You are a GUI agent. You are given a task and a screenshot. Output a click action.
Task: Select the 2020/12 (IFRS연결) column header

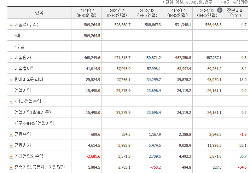point(86,13)
